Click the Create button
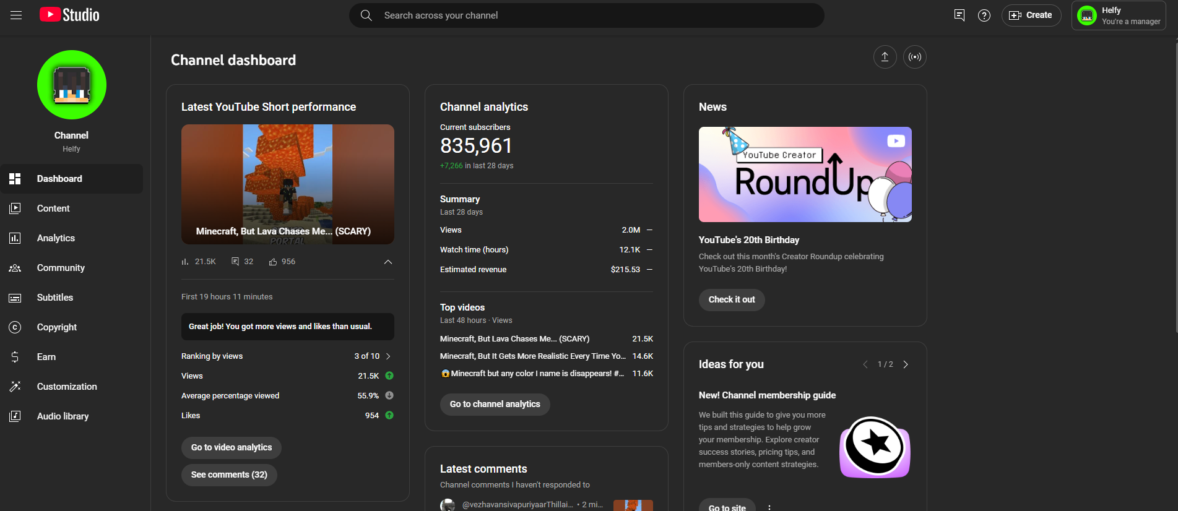Viewport: 1178px width, 511px height. pos(1031,15)
